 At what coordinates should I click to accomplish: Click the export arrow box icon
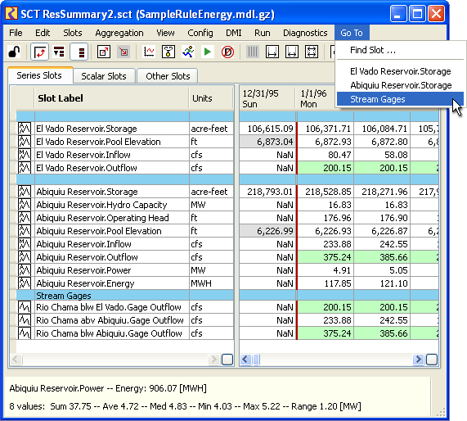(104, 52)
